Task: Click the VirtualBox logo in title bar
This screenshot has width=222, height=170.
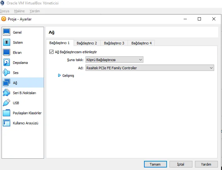Action: [x=2, y=3]
